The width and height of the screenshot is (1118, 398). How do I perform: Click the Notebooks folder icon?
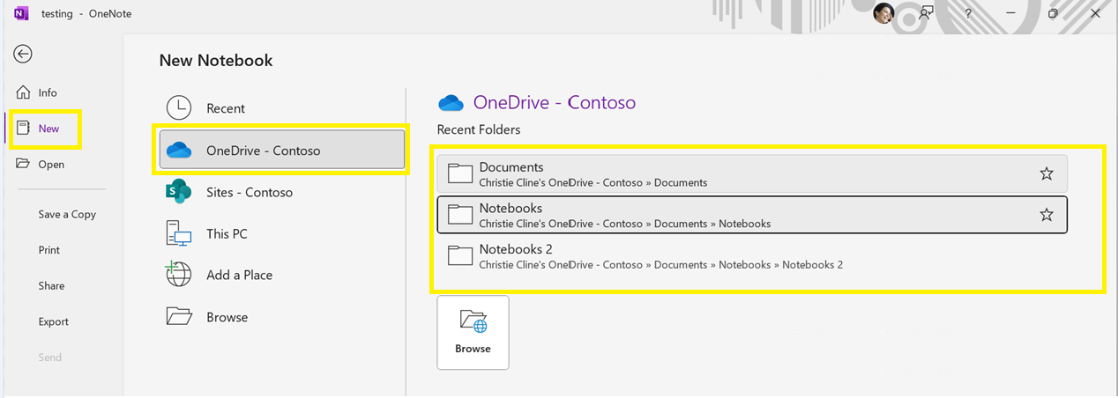click(460, 214)
